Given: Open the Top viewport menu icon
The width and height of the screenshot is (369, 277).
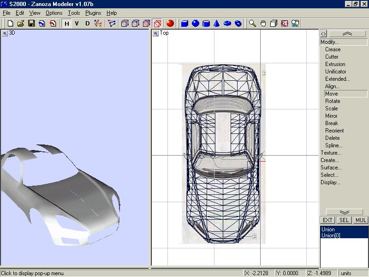Looking at the screenshot, I should 155,33.
